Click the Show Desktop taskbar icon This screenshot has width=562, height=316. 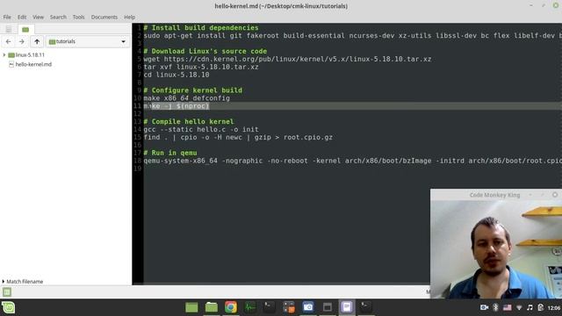point(191,307)
